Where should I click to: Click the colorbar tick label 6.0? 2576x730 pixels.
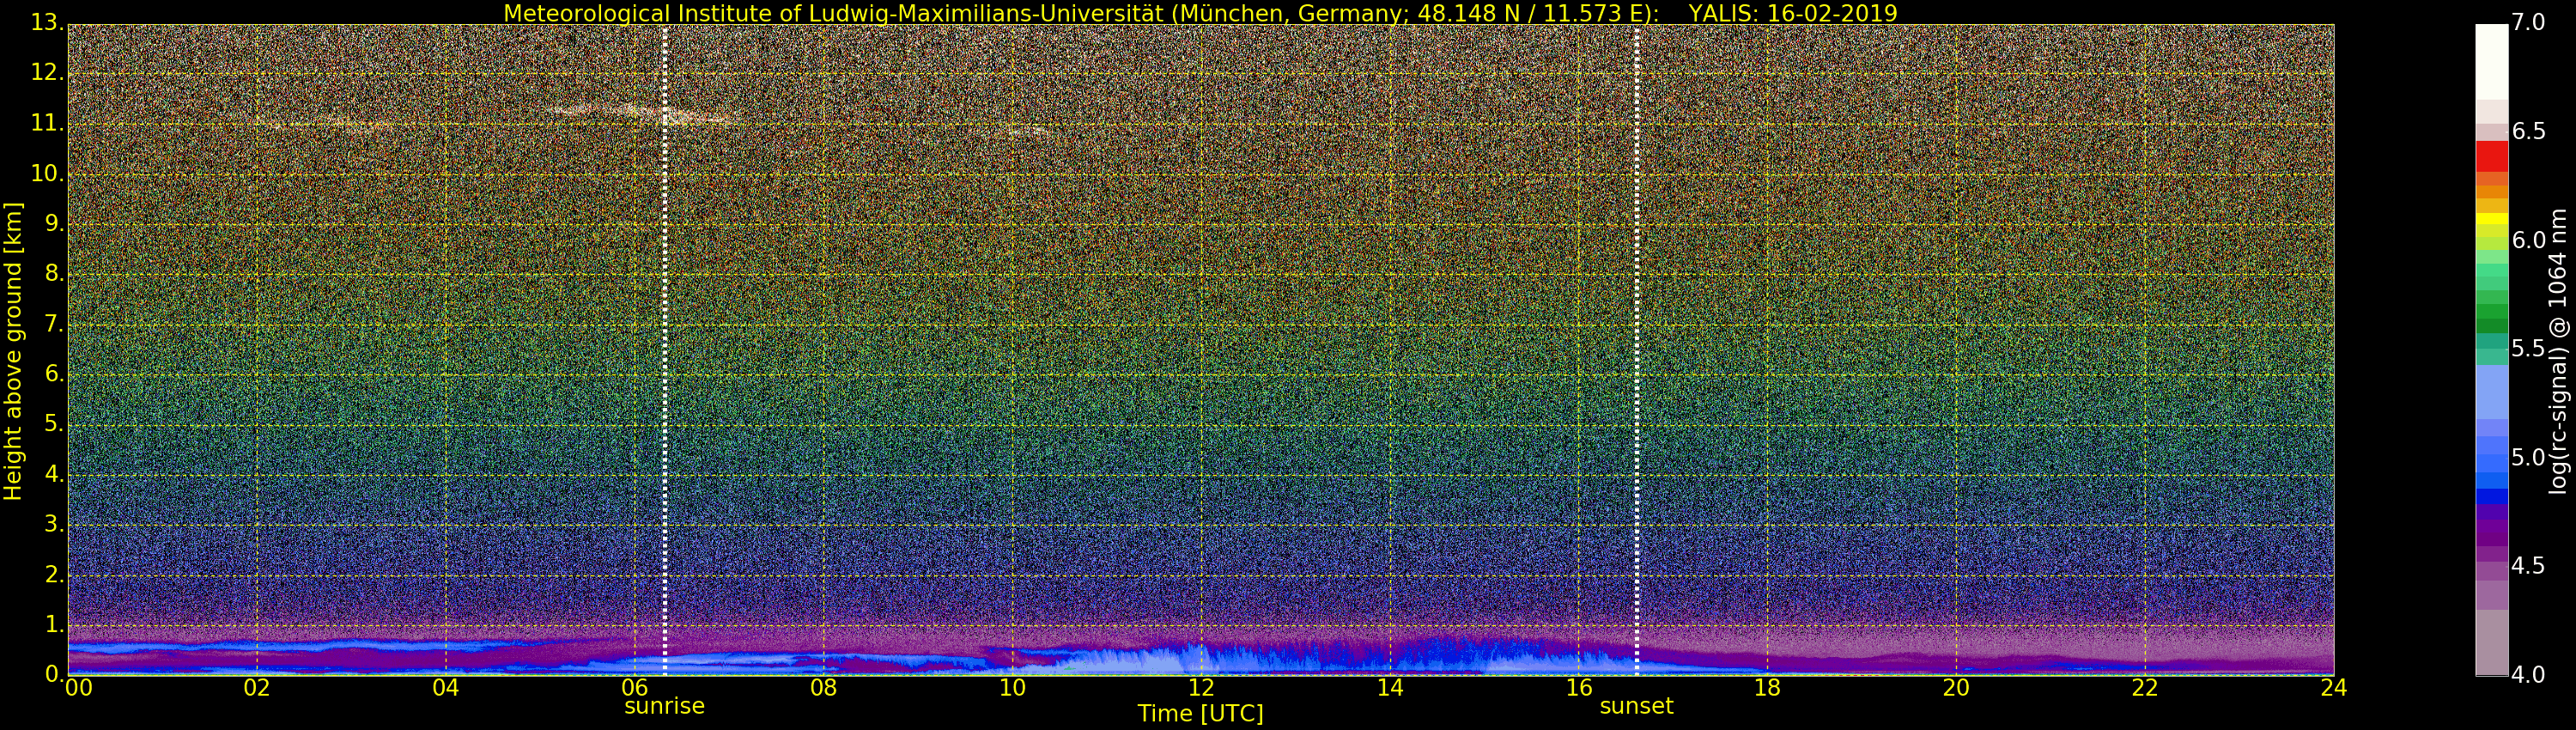[2528, 240]
